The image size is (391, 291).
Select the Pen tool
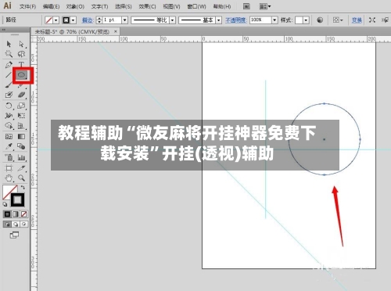[x=9, y=64]
